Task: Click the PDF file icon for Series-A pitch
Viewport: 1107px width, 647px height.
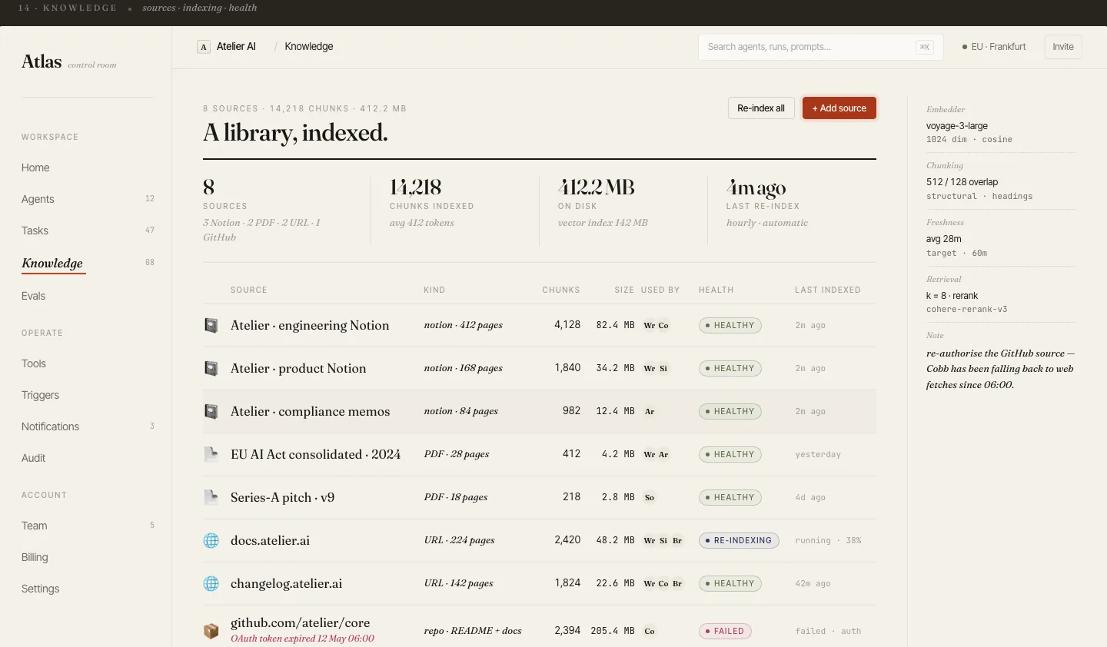Action: [x=211, y=497]
